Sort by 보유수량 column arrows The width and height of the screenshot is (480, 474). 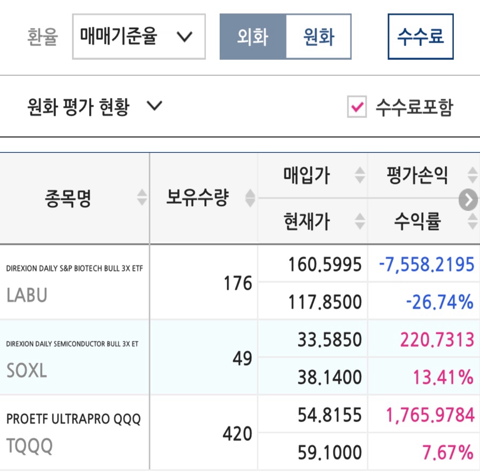[250, 198]
